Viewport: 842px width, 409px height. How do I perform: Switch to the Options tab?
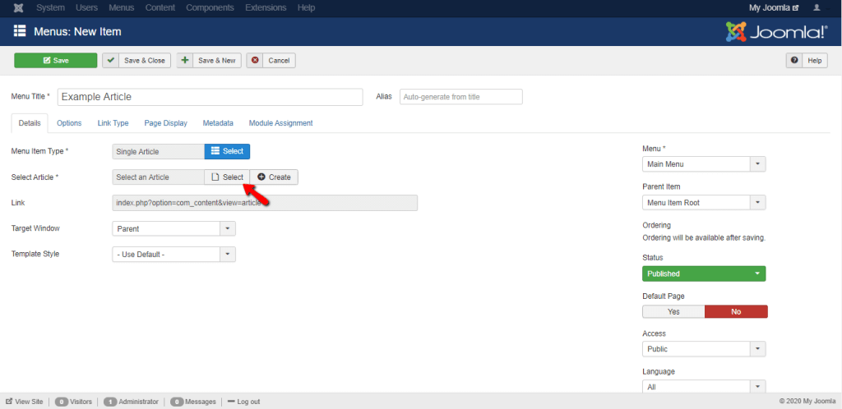[69, 123]
